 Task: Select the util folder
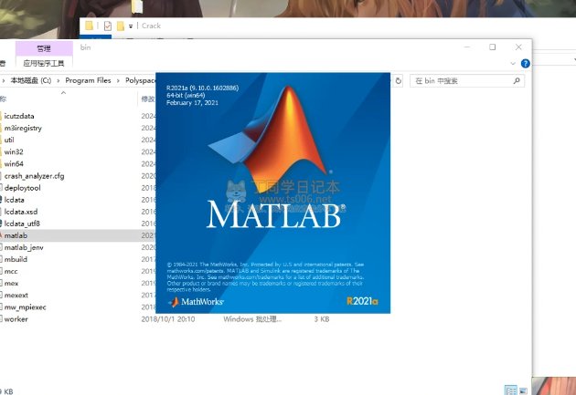click(x=9, y=140)
